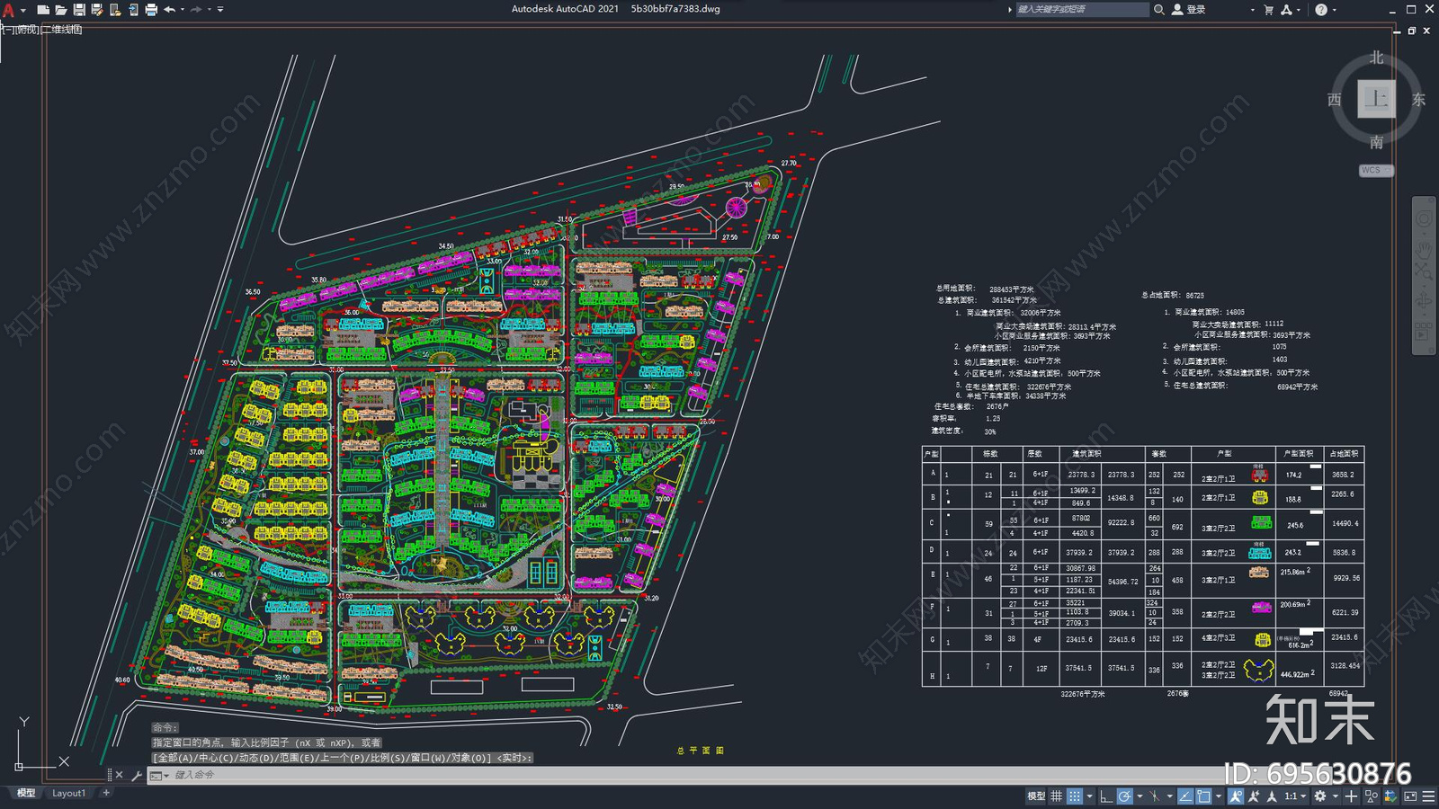The image size is (1439, 809).
Task: Click the Autodesk App Store cart icon
Action: tap(1268, 10)
